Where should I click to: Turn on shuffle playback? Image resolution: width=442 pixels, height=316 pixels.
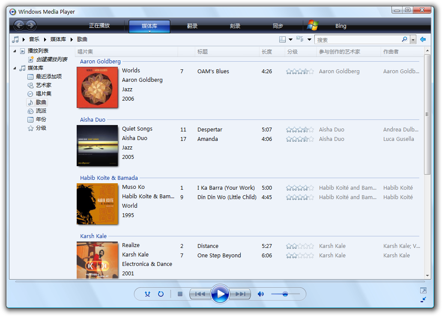(x=147, y=294)
